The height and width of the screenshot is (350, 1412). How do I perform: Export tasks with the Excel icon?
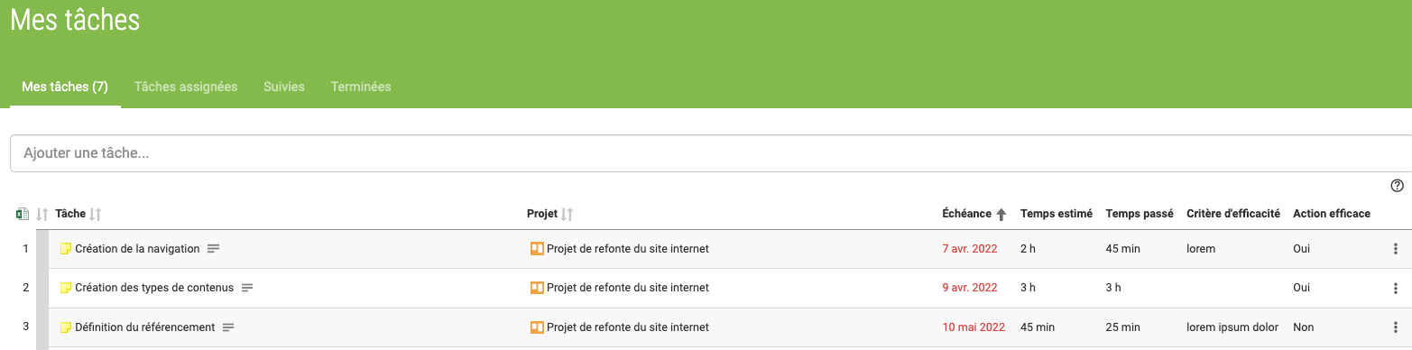point(23,214)
